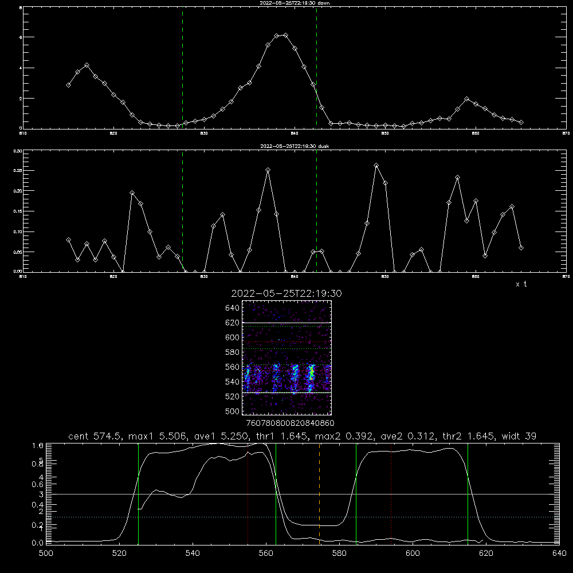Click the highest dawn data point near 839
Viewport: 573px width, 573px height.
(286, 35)
